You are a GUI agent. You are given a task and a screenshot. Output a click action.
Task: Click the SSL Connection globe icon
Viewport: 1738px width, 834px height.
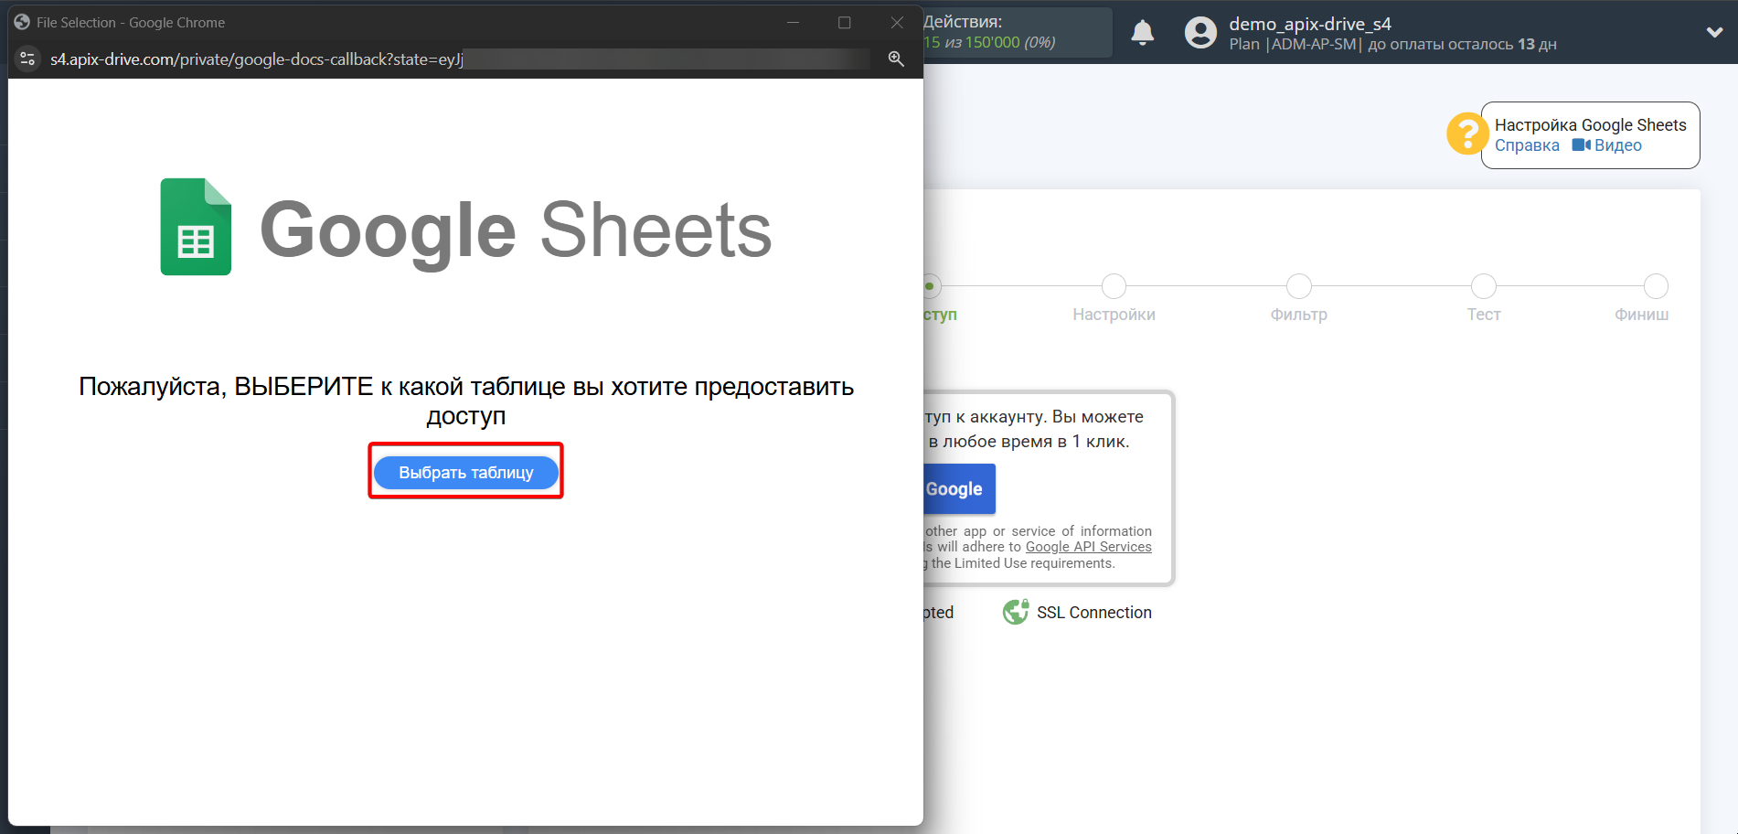1016,612
